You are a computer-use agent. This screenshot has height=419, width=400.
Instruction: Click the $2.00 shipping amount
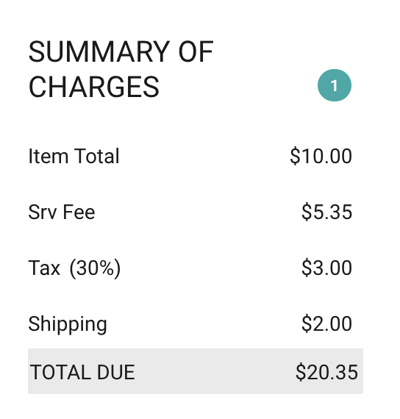click(326, 324)
